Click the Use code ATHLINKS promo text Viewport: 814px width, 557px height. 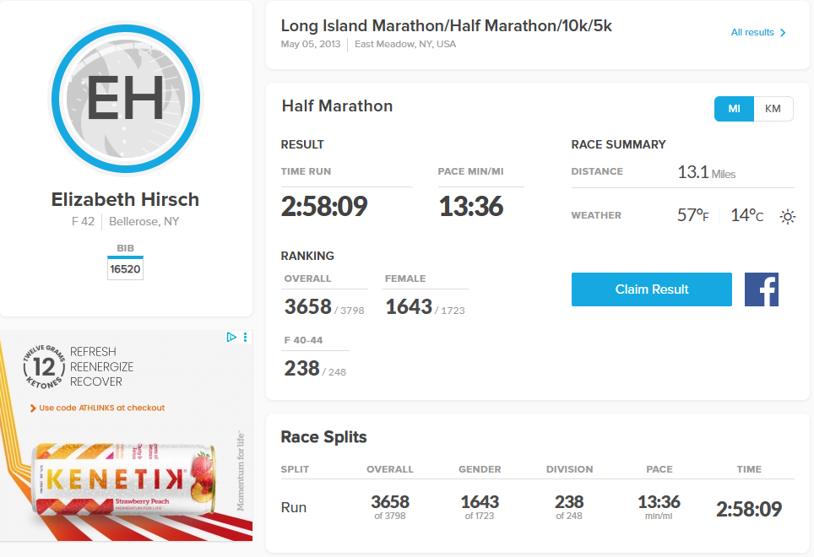tap(101, 408)
